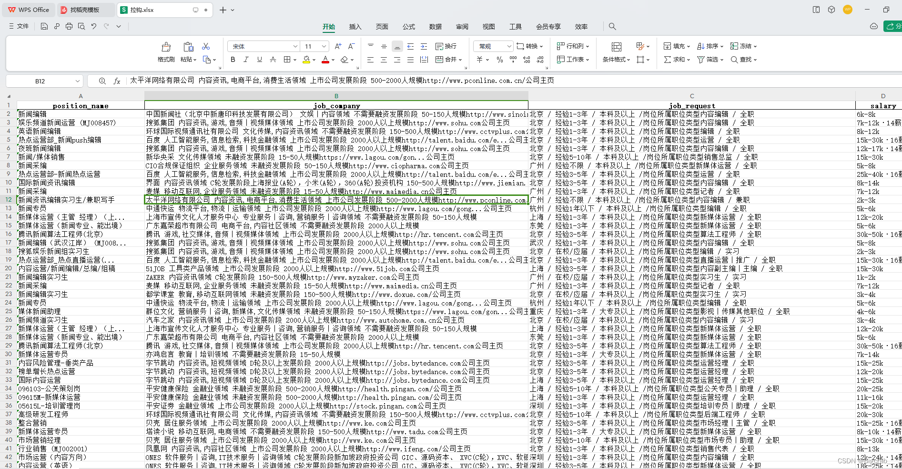Switch to the 数据 ribbon tab
The width and height of the screenshot is (902, 469).
tap(435, 27)
